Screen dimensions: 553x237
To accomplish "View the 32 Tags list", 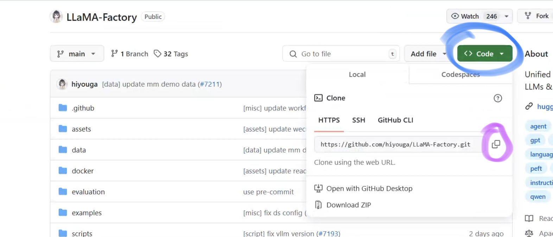I will pos(171,54).
